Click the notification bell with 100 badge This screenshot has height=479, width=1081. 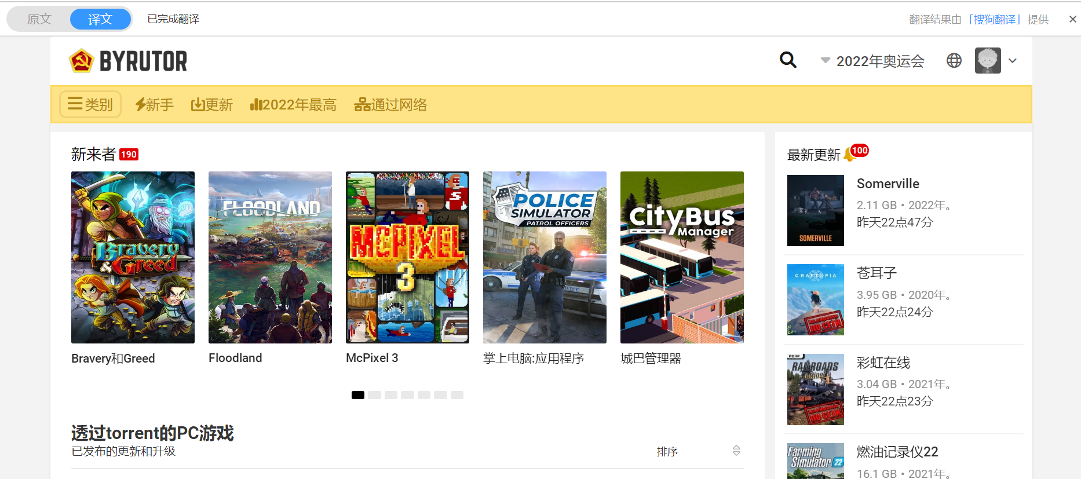[x=856, y=153]
